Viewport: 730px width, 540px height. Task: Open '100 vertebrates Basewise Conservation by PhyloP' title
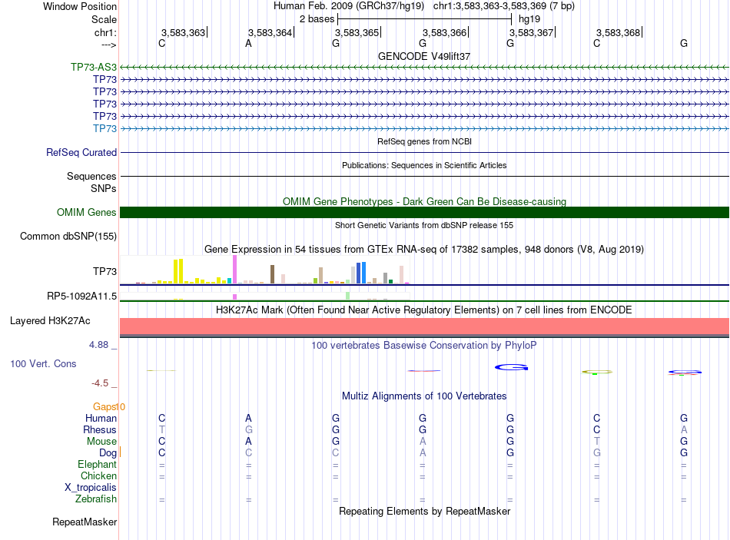point(424,346)
